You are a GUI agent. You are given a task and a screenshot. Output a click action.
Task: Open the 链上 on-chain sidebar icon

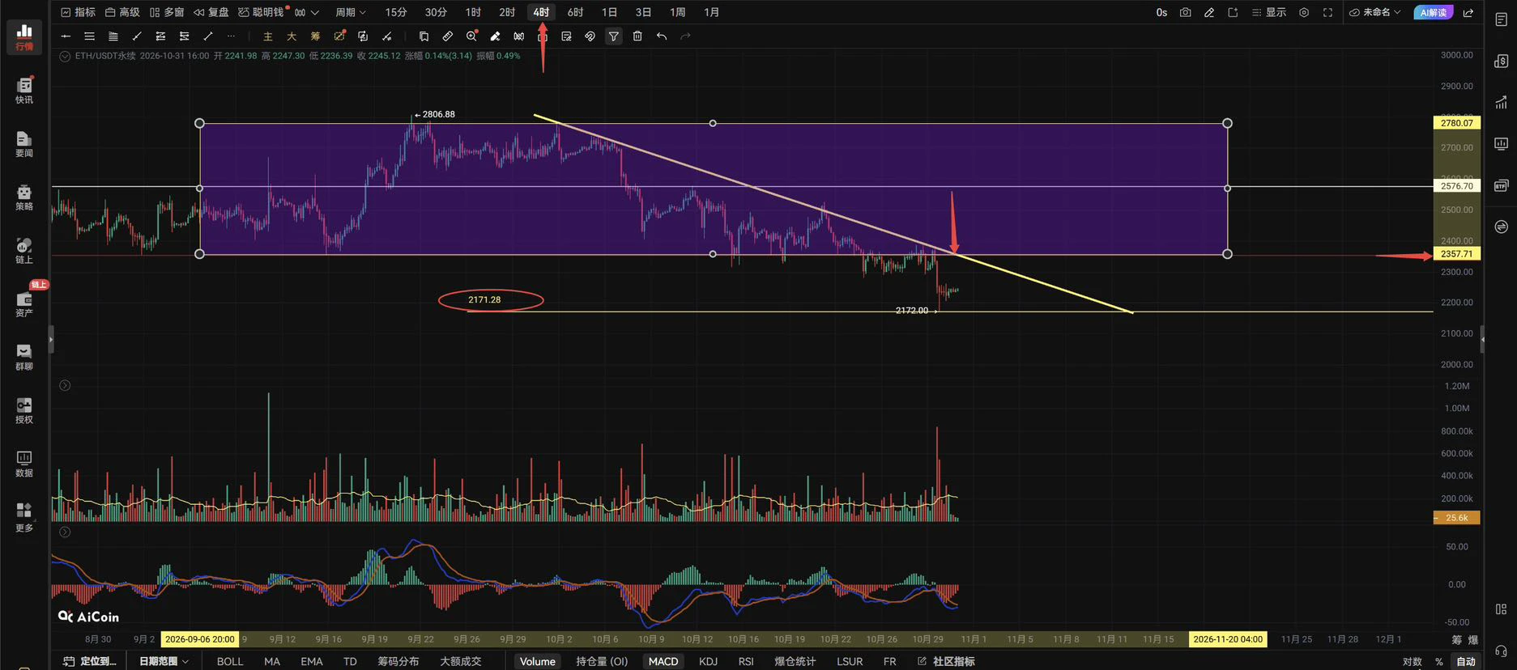[24, 250]
